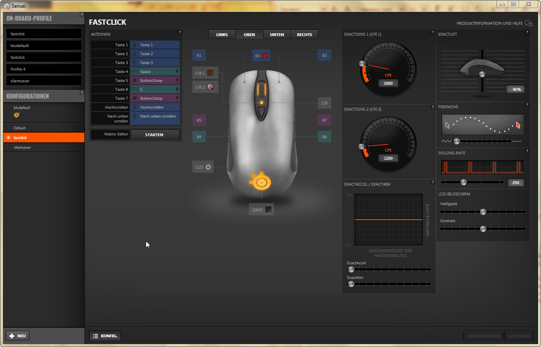Click the Helligkeit slider handle
The height and width of the screenshot is (347, 541).
[483, 212]
